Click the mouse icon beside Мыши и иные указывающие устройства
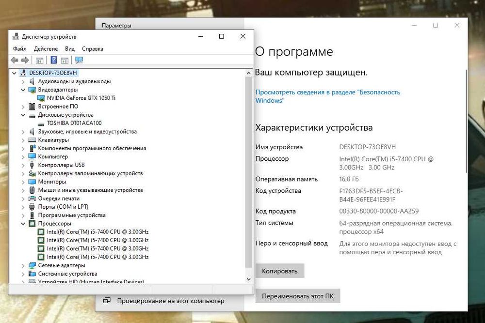Viewport: 485px width, 323px height. (32, 190)
